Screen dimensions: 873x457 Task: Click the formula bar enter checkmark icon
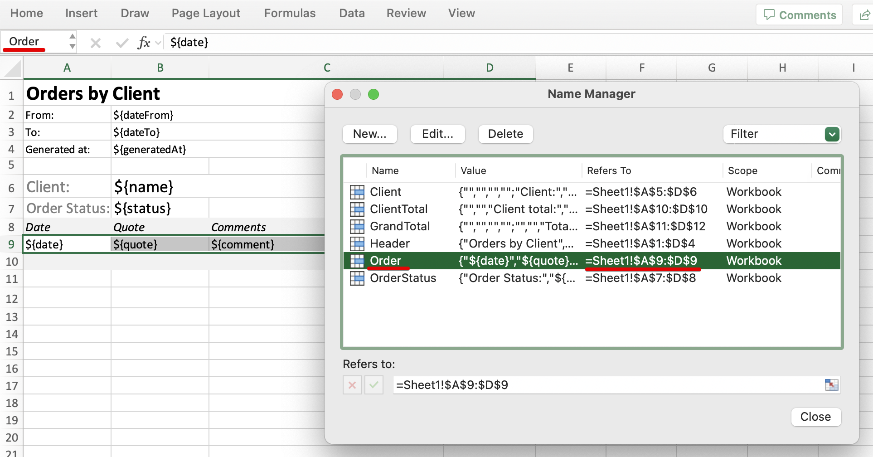coord(122,43)
